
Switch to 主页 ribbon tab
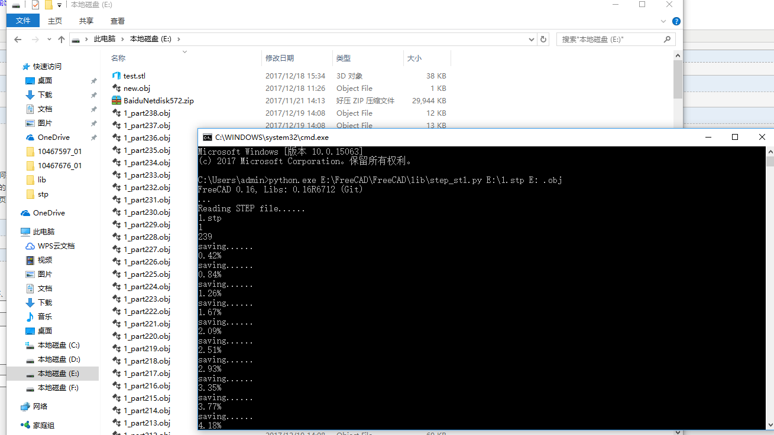tap(55, 21)
